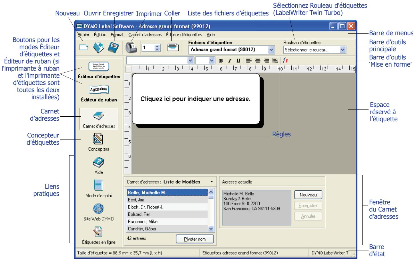Click the Enregistrer floppy disk toolbar icon
Screen dimensions: 414x259
[x=113, y=47]
